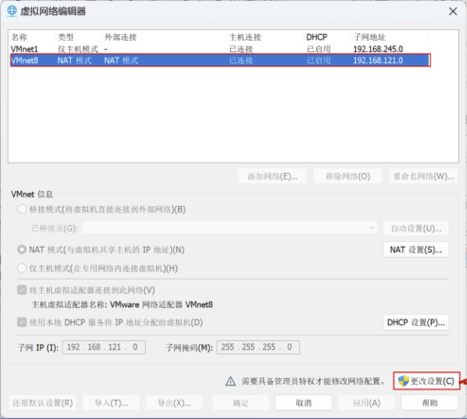Click subnet address 192.168.121.0 cell
The image size is (467, 419).
point(378,60)
